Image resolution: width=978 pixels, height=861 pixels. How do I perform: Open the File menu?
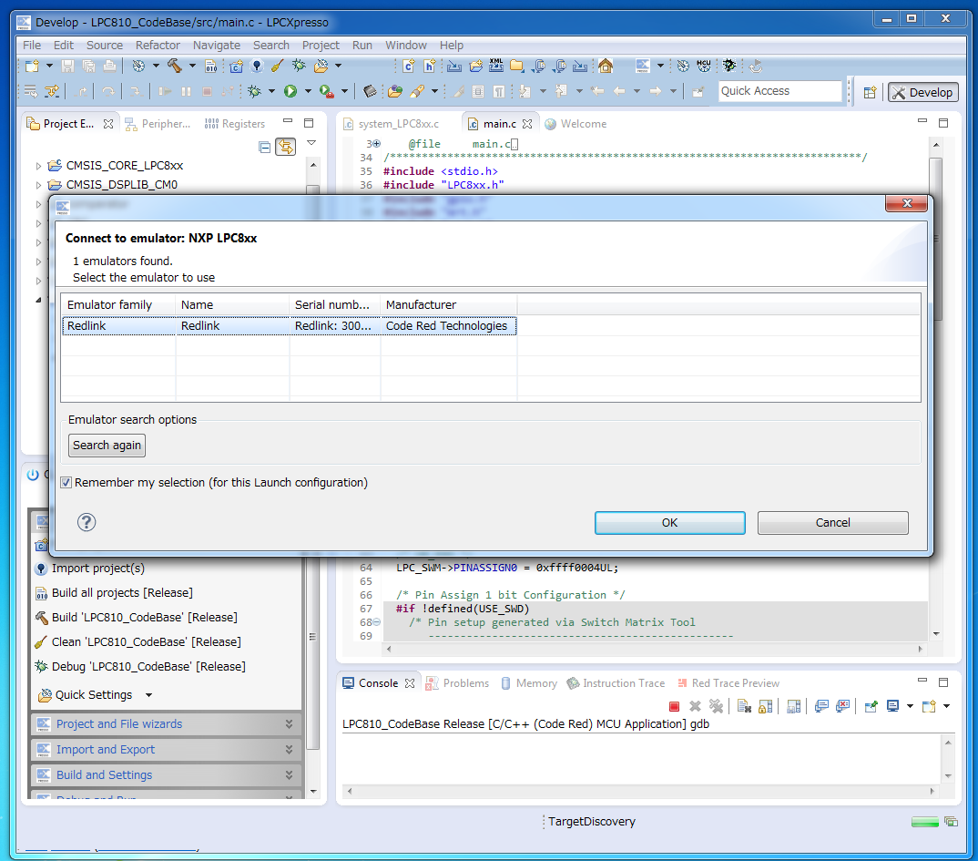[32, 45]
